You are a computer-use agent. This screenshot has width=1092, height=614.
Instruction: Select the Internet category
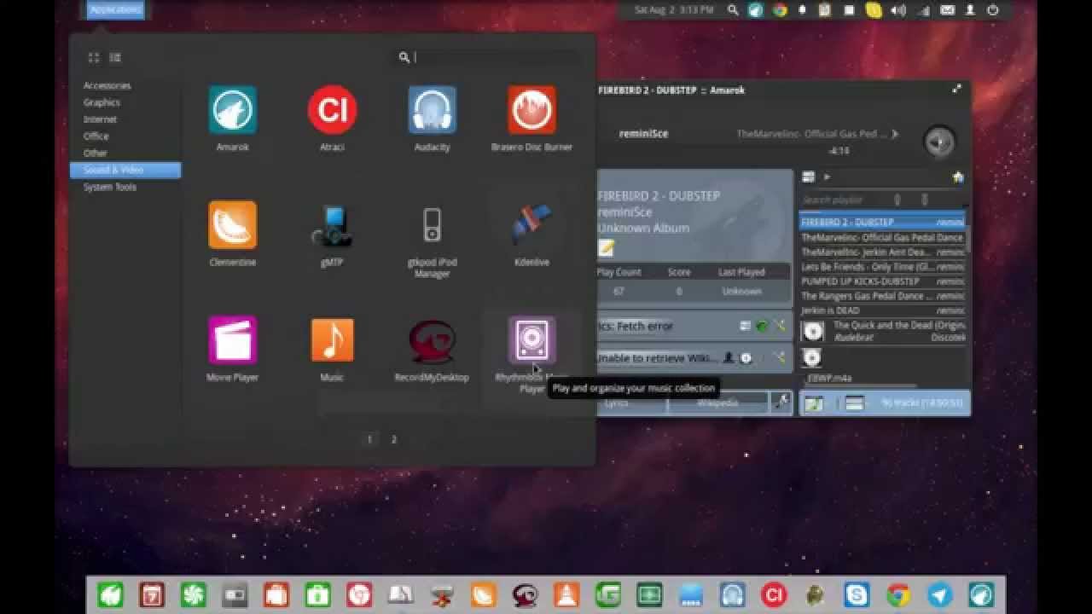(x=125, y=119)
